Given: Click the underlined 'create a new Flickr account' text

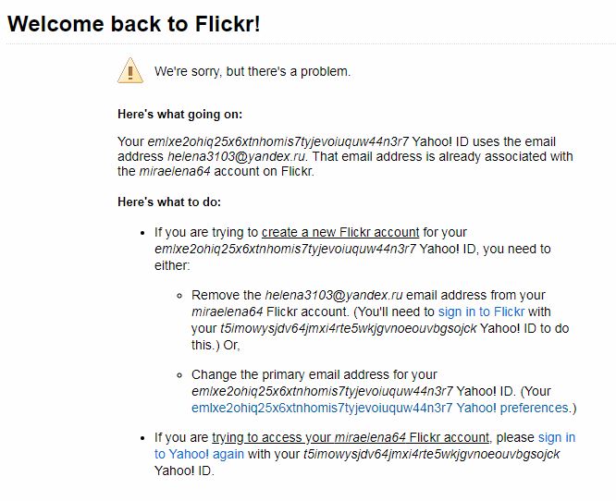Looking at the screenshot, I should point(340,232).
